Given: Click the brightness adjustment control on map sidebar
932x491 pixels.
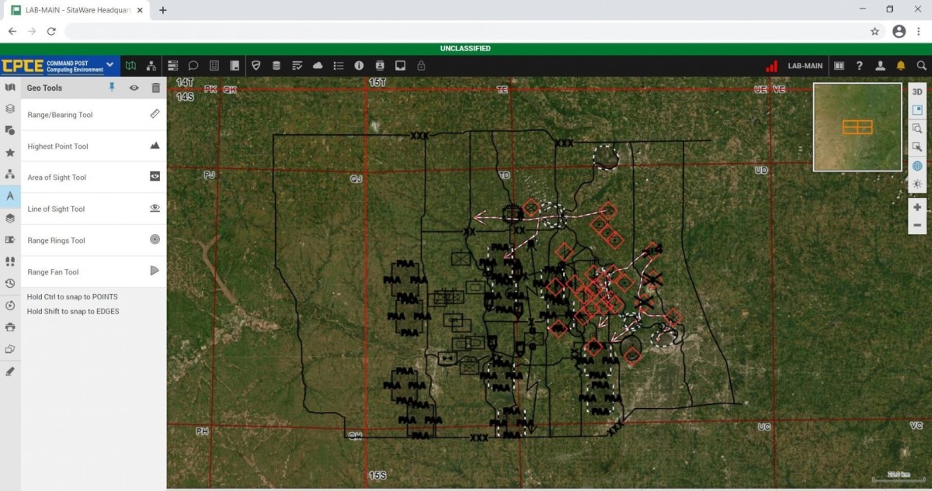Looking at the screenshot, I should click(x=917, y=184).
